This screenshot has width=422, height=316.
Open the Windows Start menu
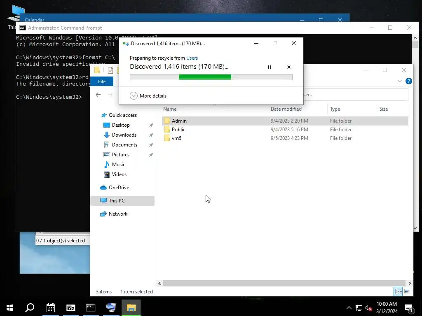click(x=10, y=308)
